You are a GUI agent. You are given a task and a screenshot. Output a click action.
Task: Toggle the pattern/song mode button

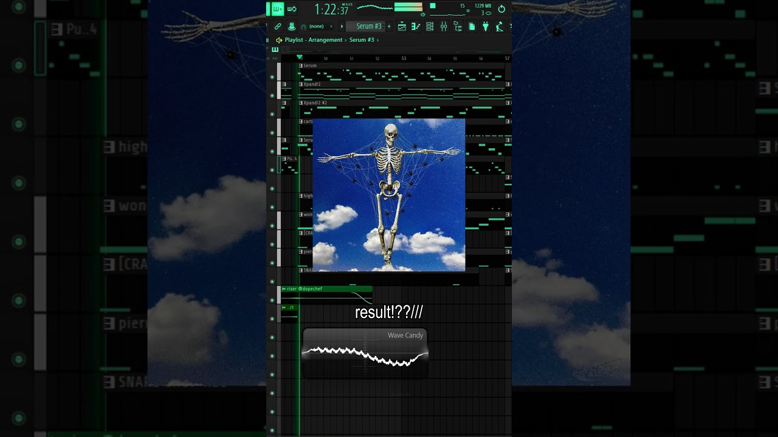(x=277, y=8)
